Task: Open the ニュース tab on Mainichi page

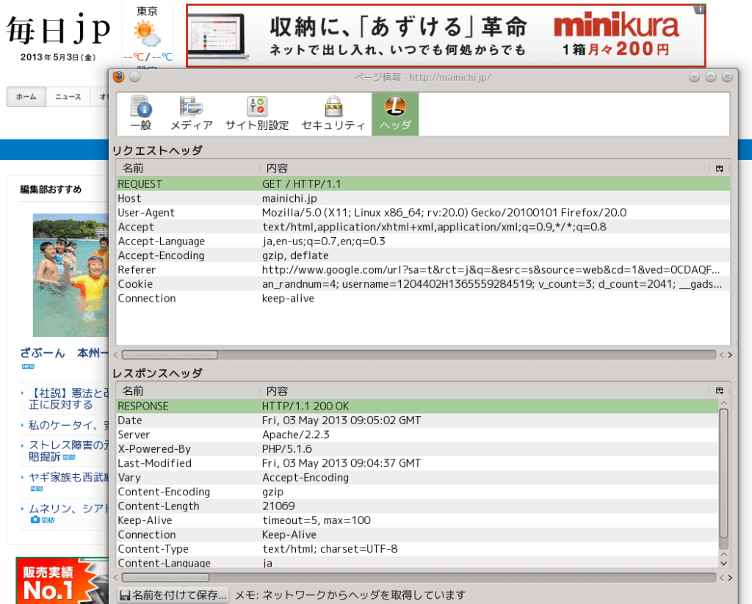Action: [68, 97]
